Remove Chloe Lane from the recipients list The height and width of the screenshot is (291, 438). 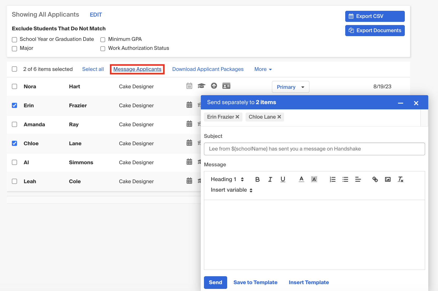tap(279, 117)
